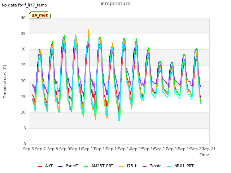Click the Time x-axis title

coord(204,155)
